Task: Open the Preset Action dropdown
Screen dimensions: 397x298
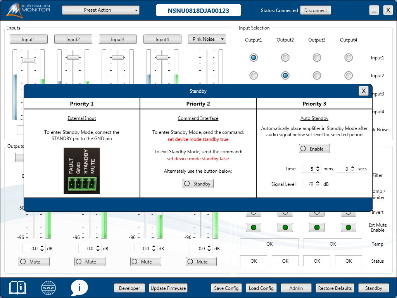Action: pyautogui.click(x=100, y=10)
